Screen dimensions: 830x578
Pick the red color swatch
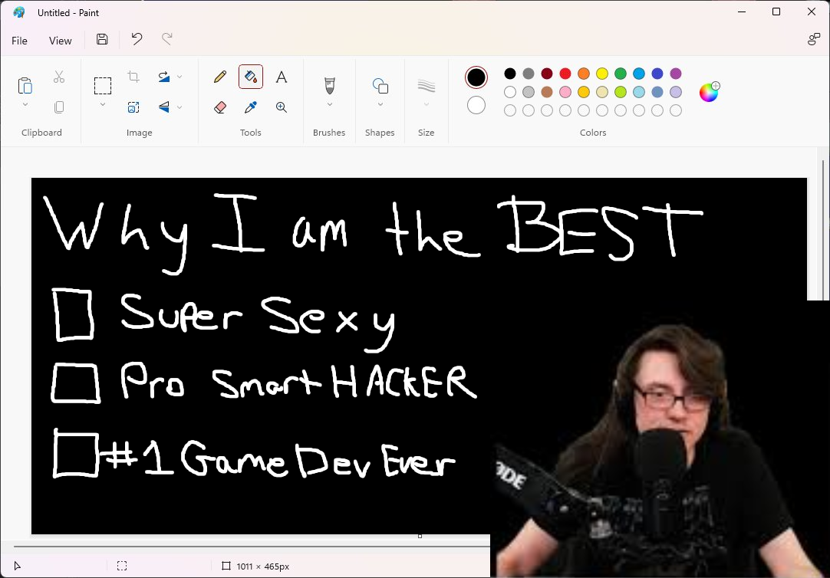click(x=565, y=74)
